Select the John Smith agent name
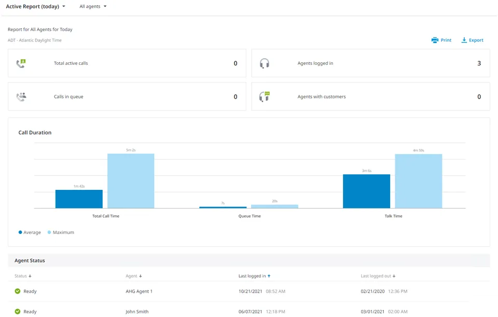498x317 pixels. point(137,312)
